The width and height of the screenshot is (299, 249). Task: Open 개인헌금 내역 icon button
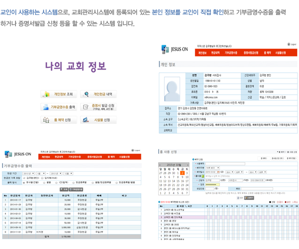[98, 94]
